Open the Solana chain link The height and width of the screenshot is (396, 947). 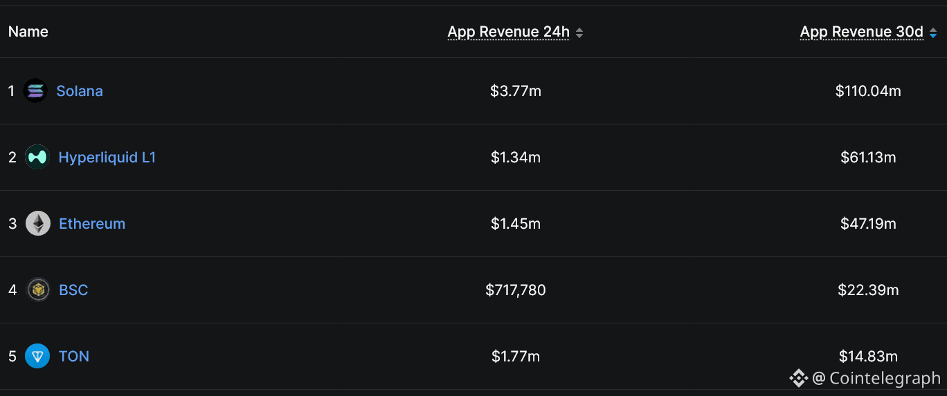click(80, 91)
